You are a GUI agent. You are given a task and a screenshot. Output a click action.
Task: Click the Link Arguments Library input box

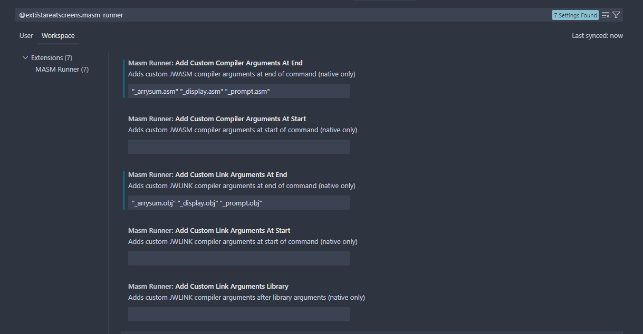(238, 314)
